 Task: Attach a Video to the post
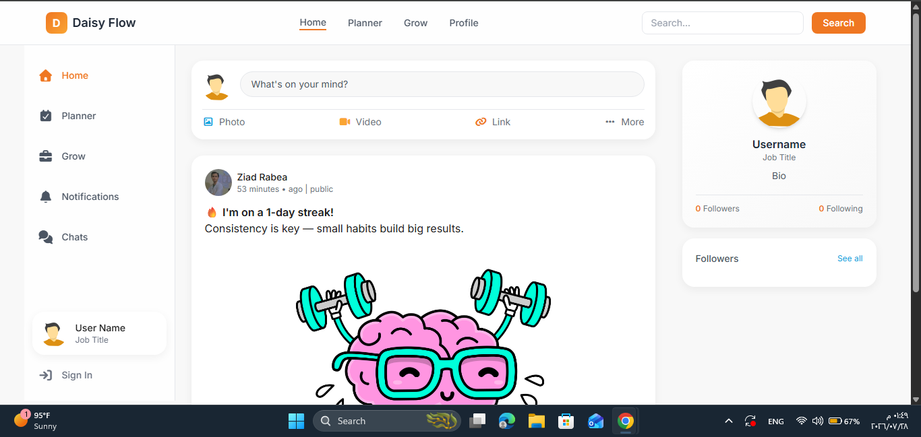(x=360, y=122)
